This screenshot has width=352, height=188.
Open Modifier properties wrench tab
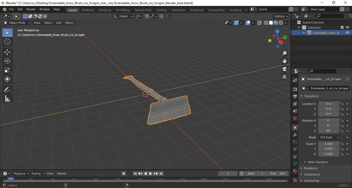[x=295, y=135]
